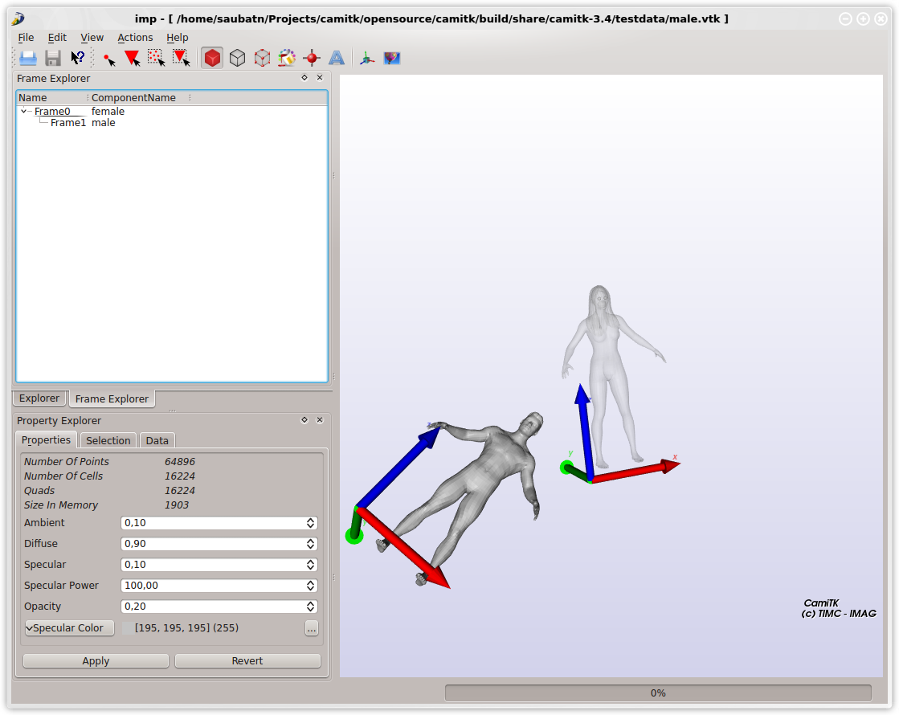Image resolution: width=899 pixels, height=715 pixels.
Task: Click the printer icon in the toolbar
Action: coord(28,58)
